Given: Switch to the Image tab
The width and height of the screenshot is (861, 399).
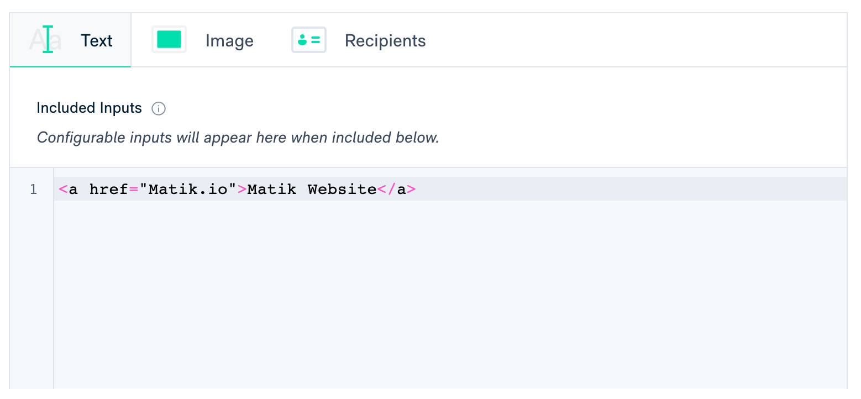Looking at the screenshot, I should pos(229,40).
